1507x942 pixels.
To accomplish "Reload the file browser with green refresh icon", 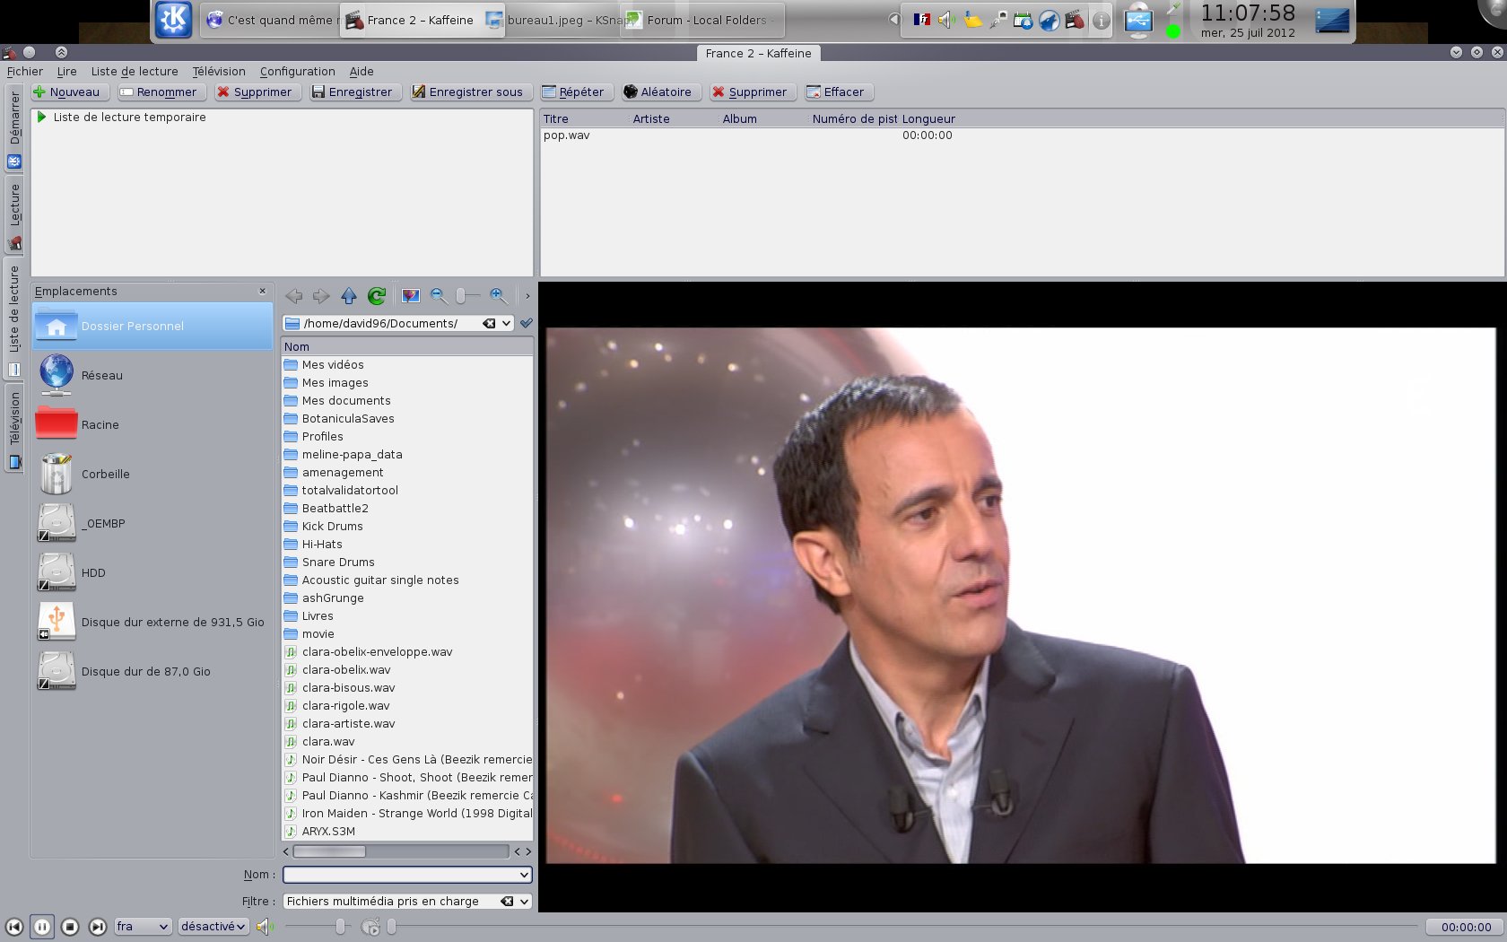I will point(377,296).
